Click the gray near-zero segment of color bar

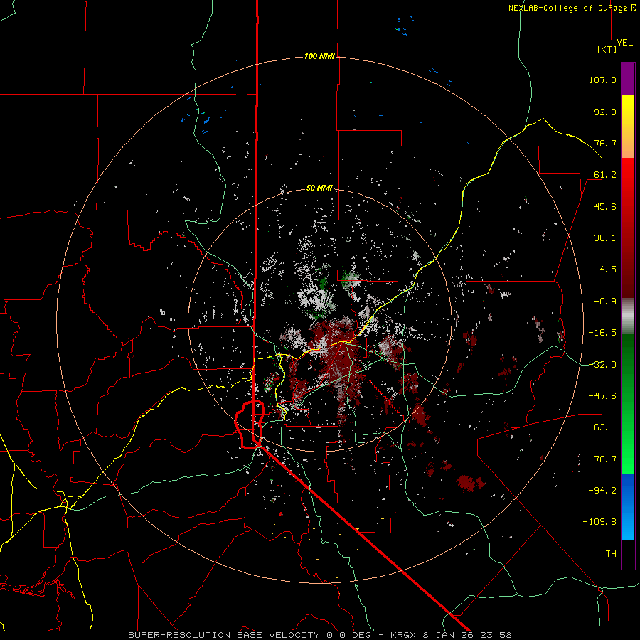click(628, 316)
